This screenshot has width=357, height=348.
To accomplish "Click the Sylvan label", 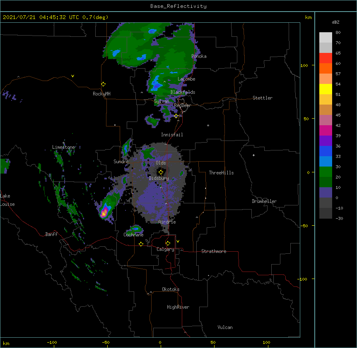I will (162, 101).
